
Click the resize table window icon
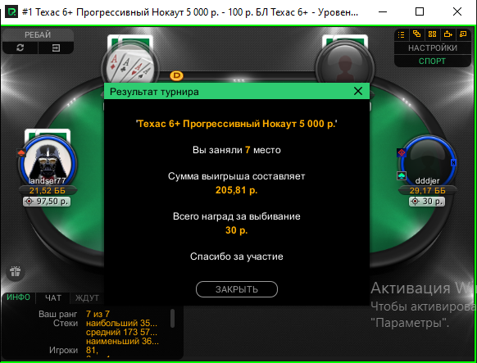coord(463,34)
